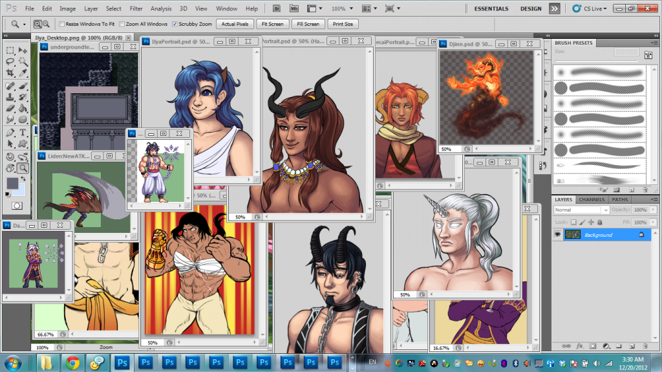Click the Fit Screen button
Viewport: 662px width, 372px height.
pos(272,24)
